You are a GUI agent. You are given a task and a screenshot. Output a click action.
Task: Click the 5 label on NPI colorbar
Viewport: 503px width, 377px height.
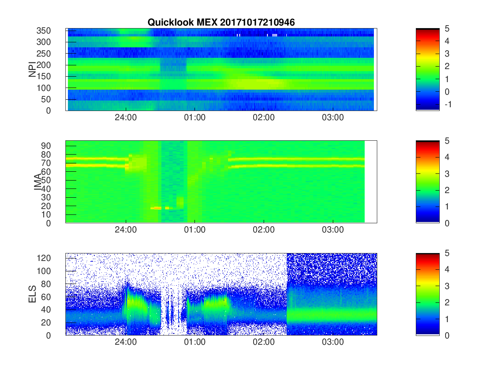tap(448, 28)
